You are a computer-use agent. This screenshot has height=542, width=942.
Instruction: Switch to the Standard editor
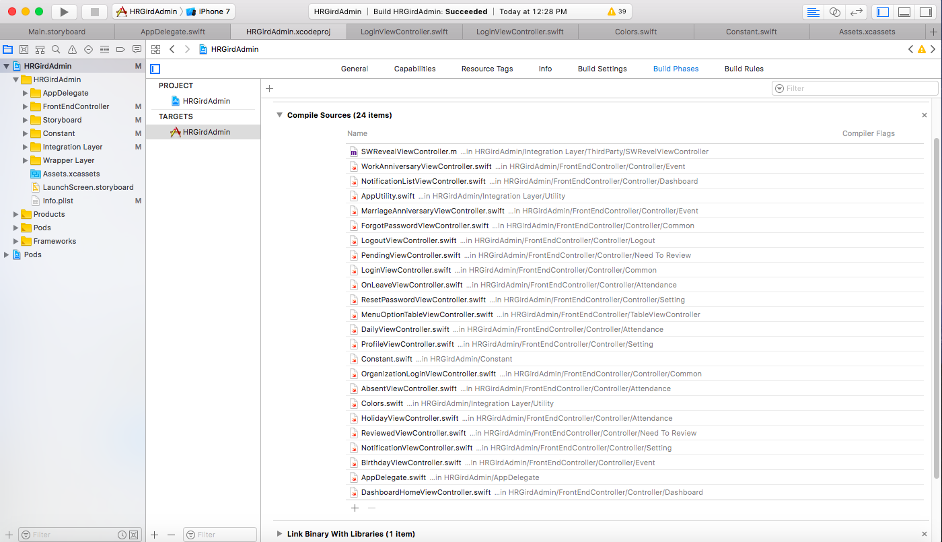click(813, 12)
